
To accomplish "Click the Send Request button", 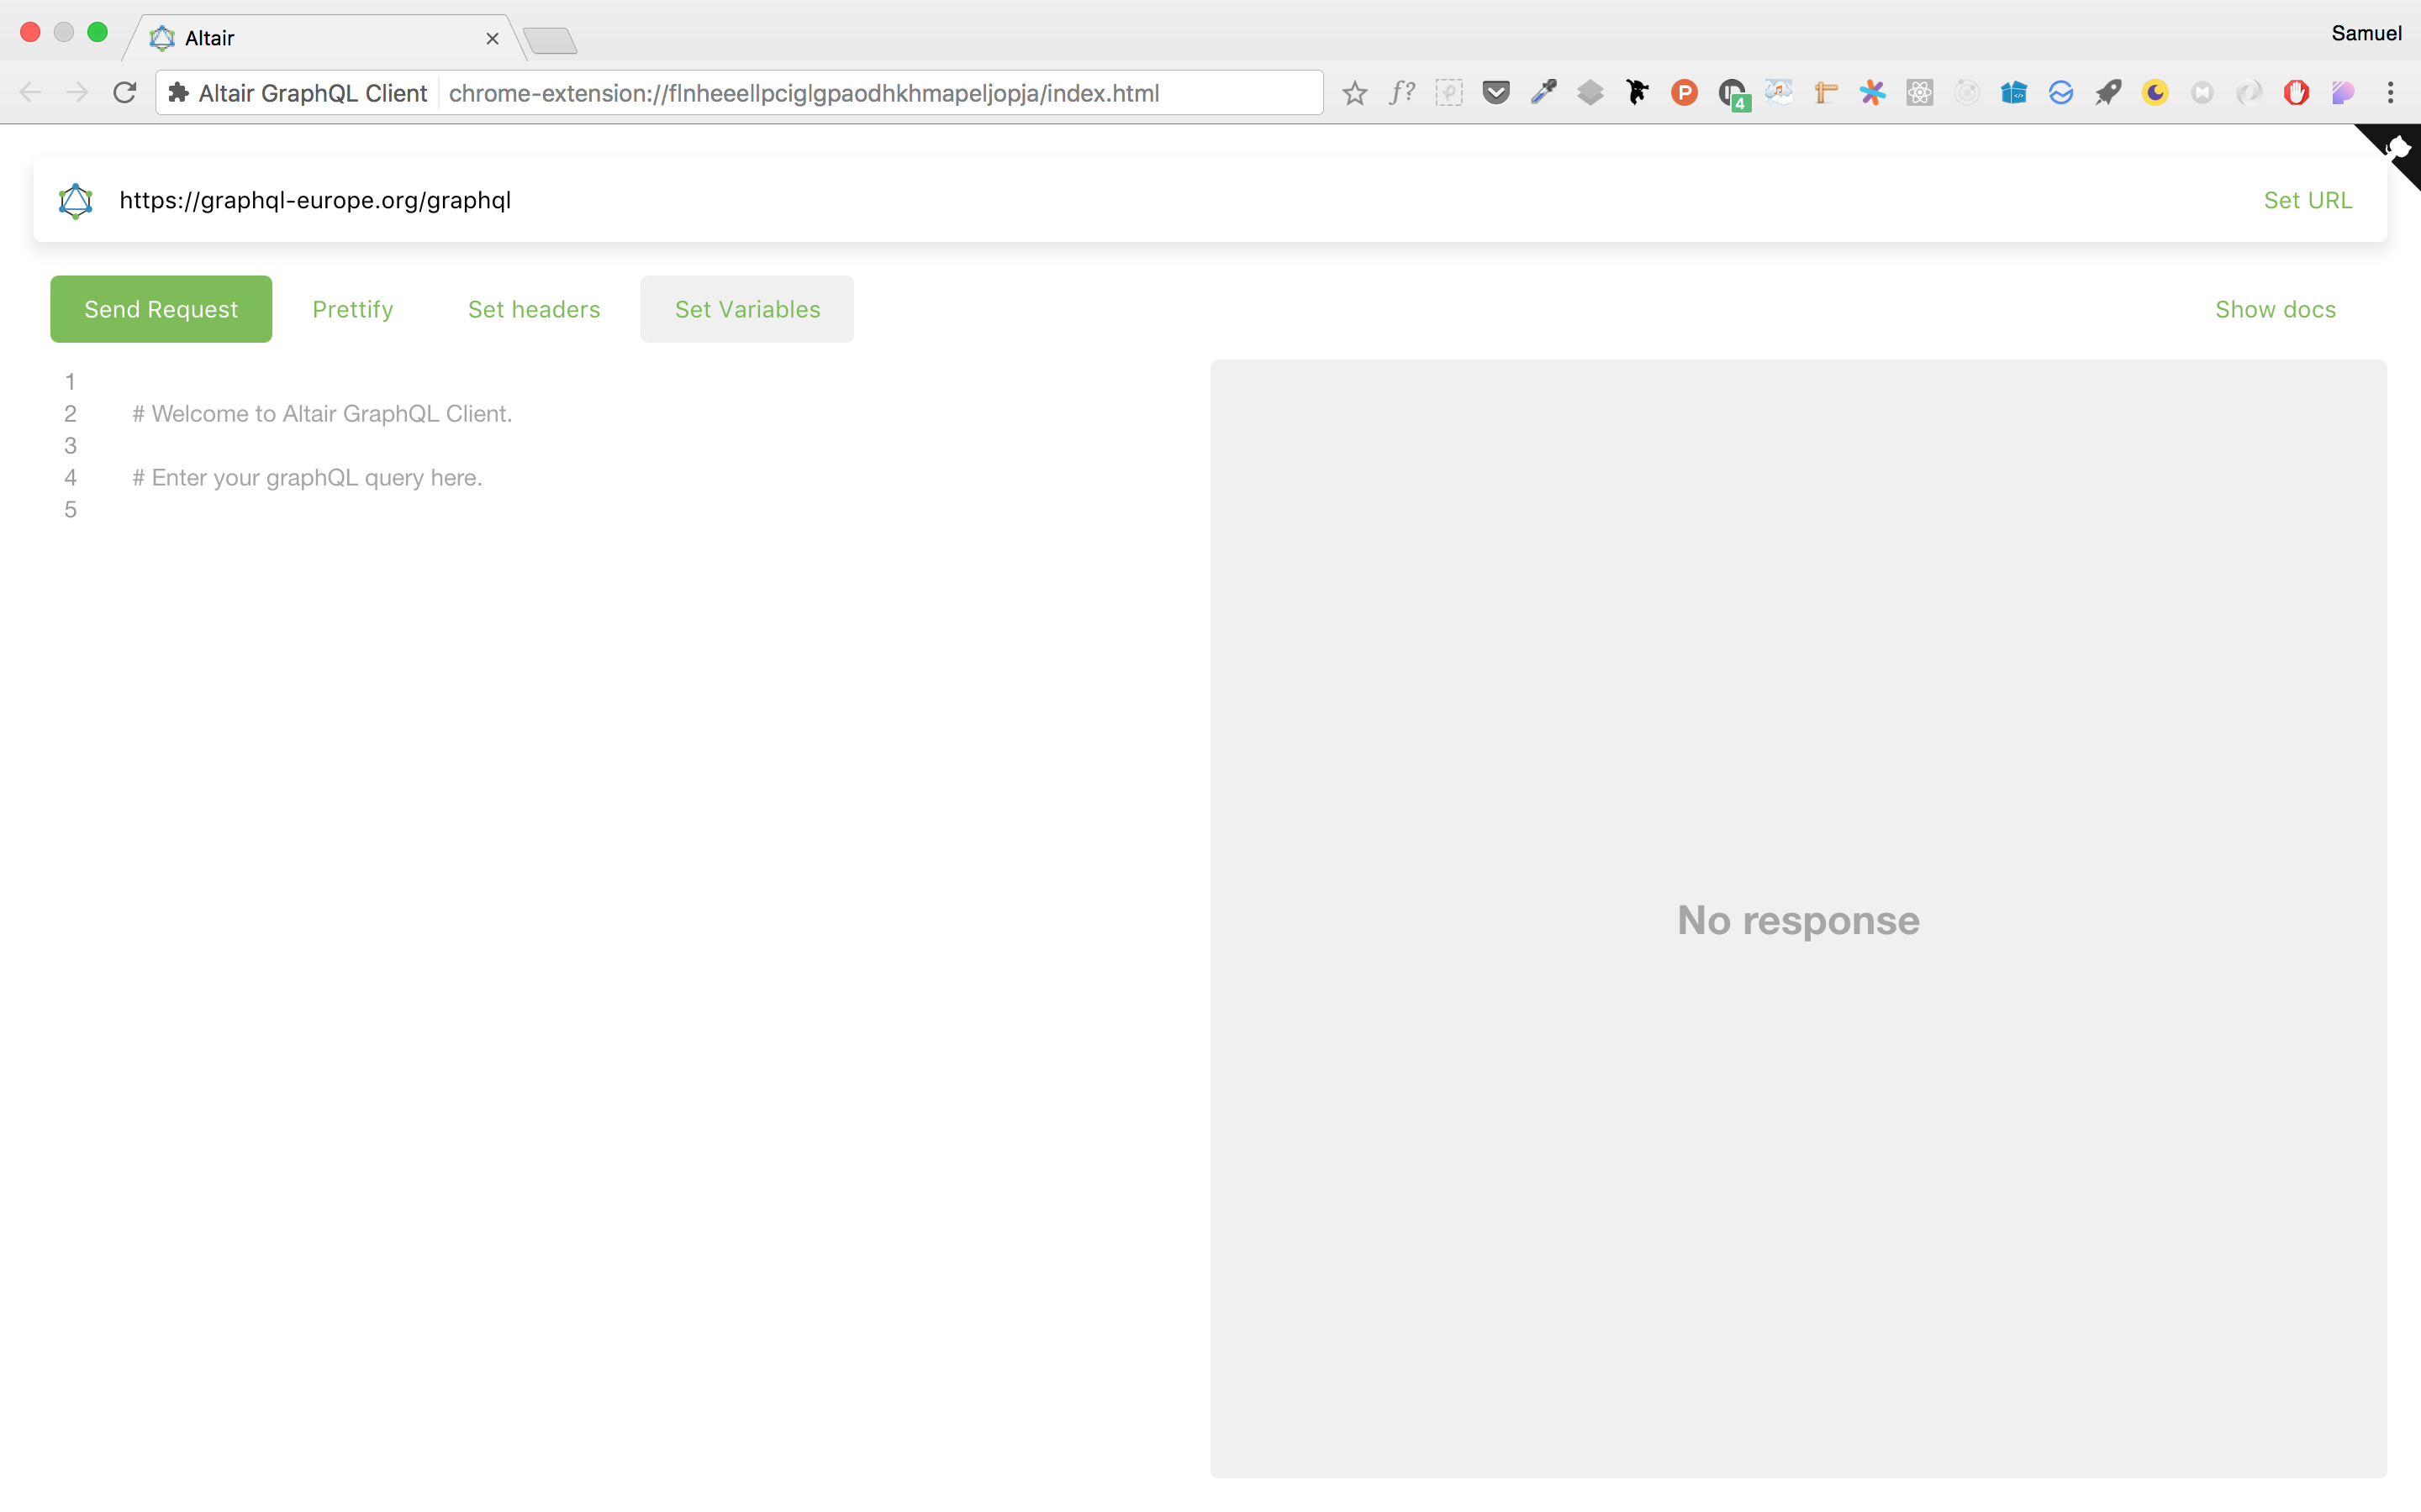I will [x=161, y=309].
